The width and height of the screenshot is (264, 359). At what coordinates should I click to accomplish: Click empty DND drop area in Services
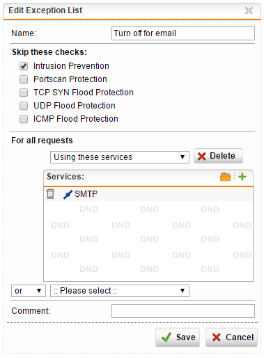(148, 241)
